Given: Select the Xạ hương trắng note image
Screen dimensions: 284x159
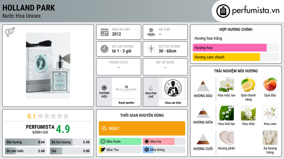Looking at the screenshot, I should [x=270, y=137].
